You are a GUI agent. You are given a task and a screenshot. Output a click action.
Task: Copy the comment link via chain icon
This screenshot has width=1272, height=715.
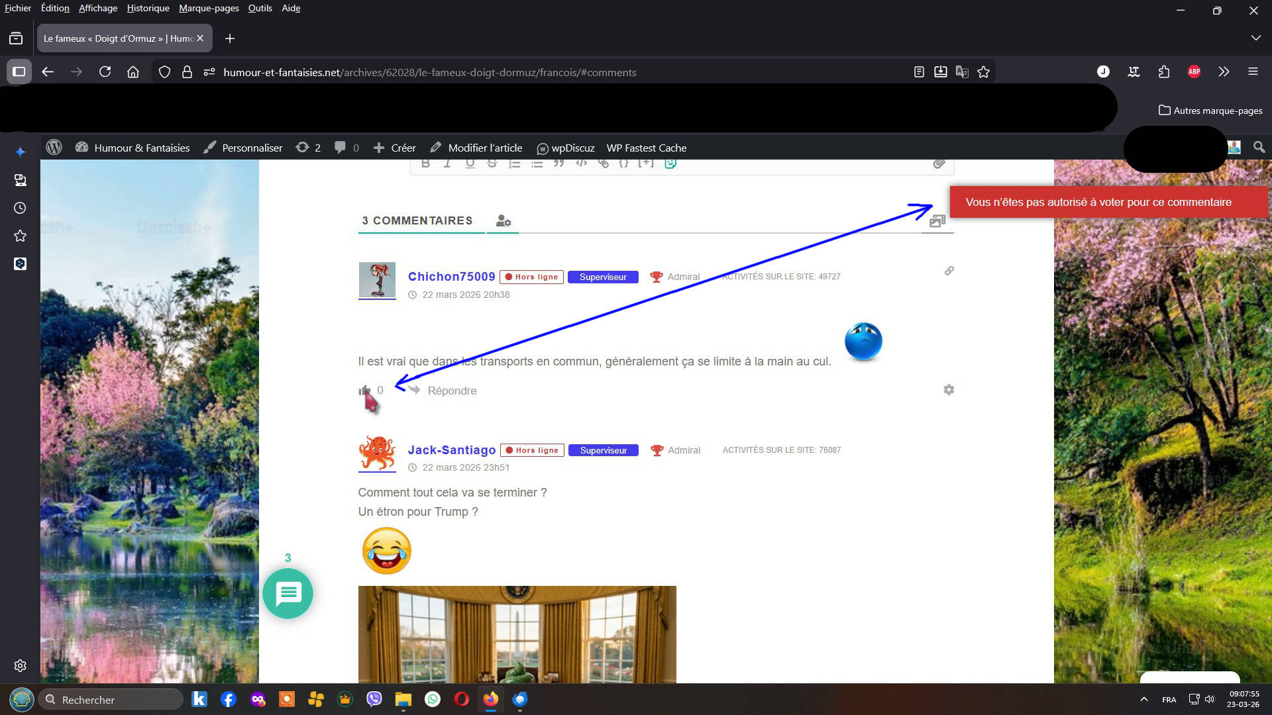coord(949,271)
